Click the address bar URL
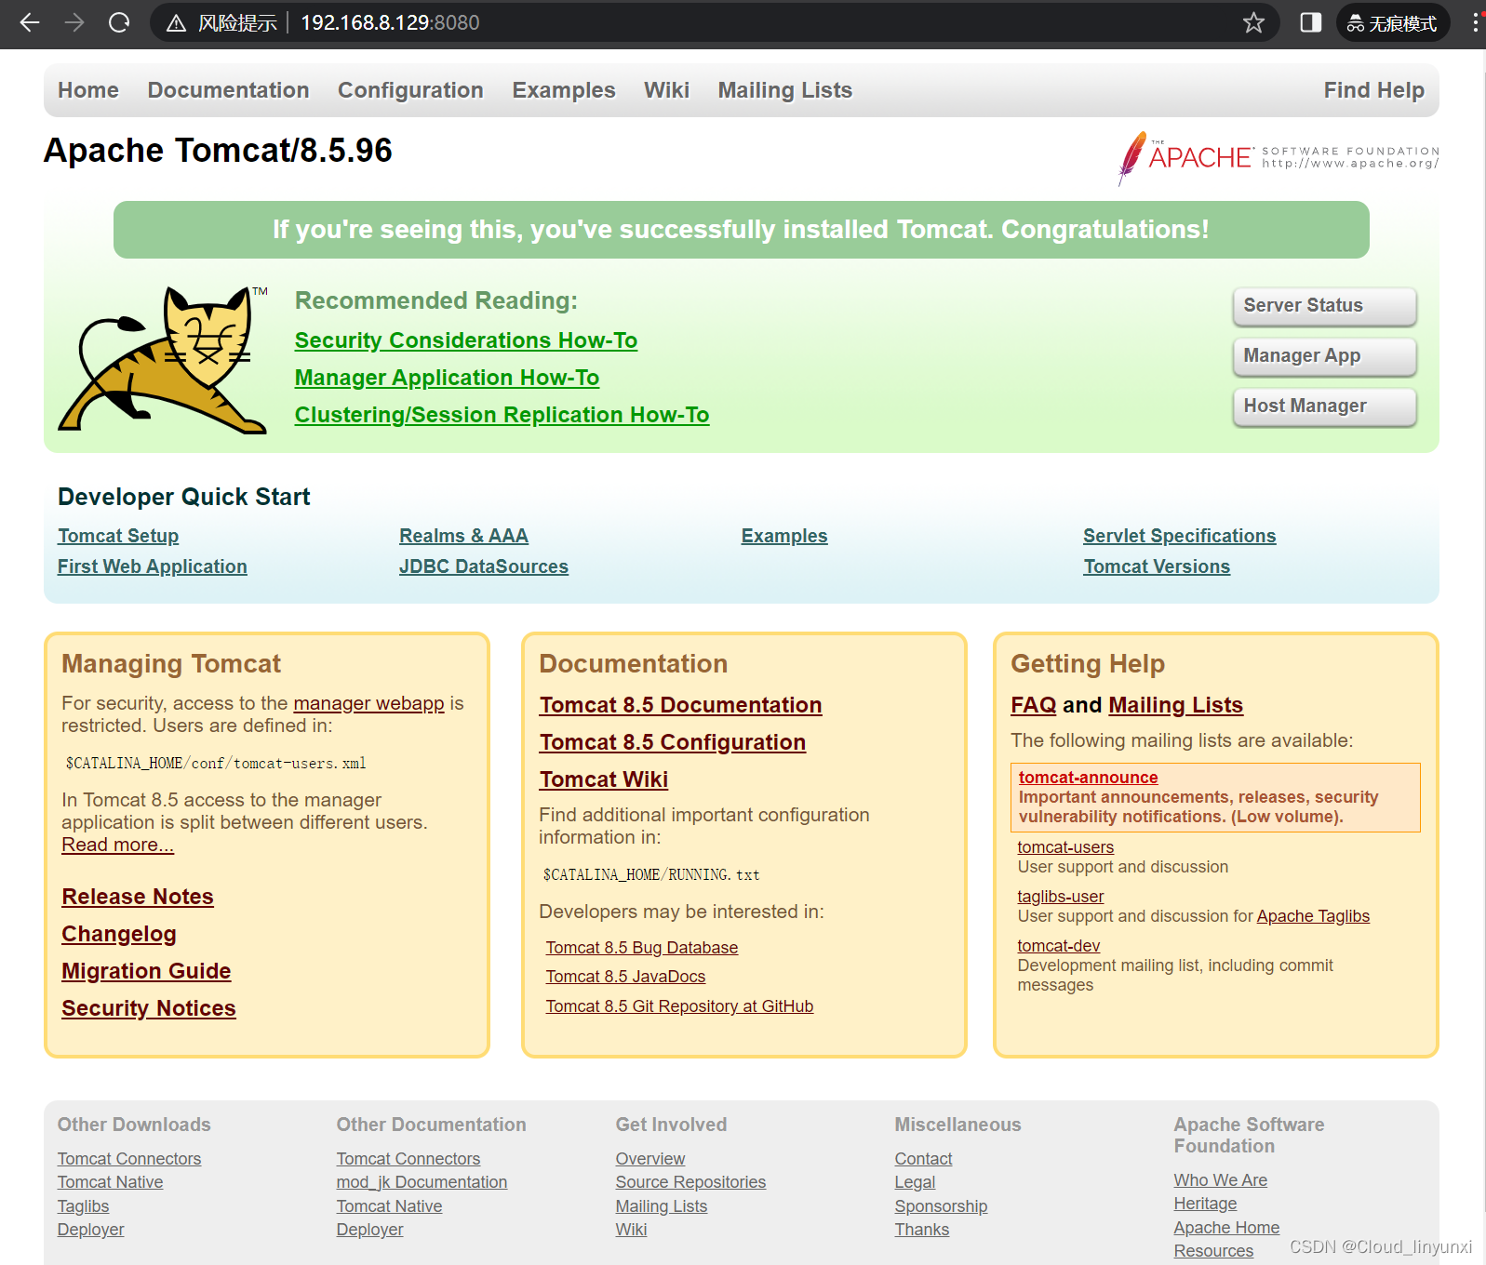The height and width of the screenshot is (1265, 1486). (390, 22)
